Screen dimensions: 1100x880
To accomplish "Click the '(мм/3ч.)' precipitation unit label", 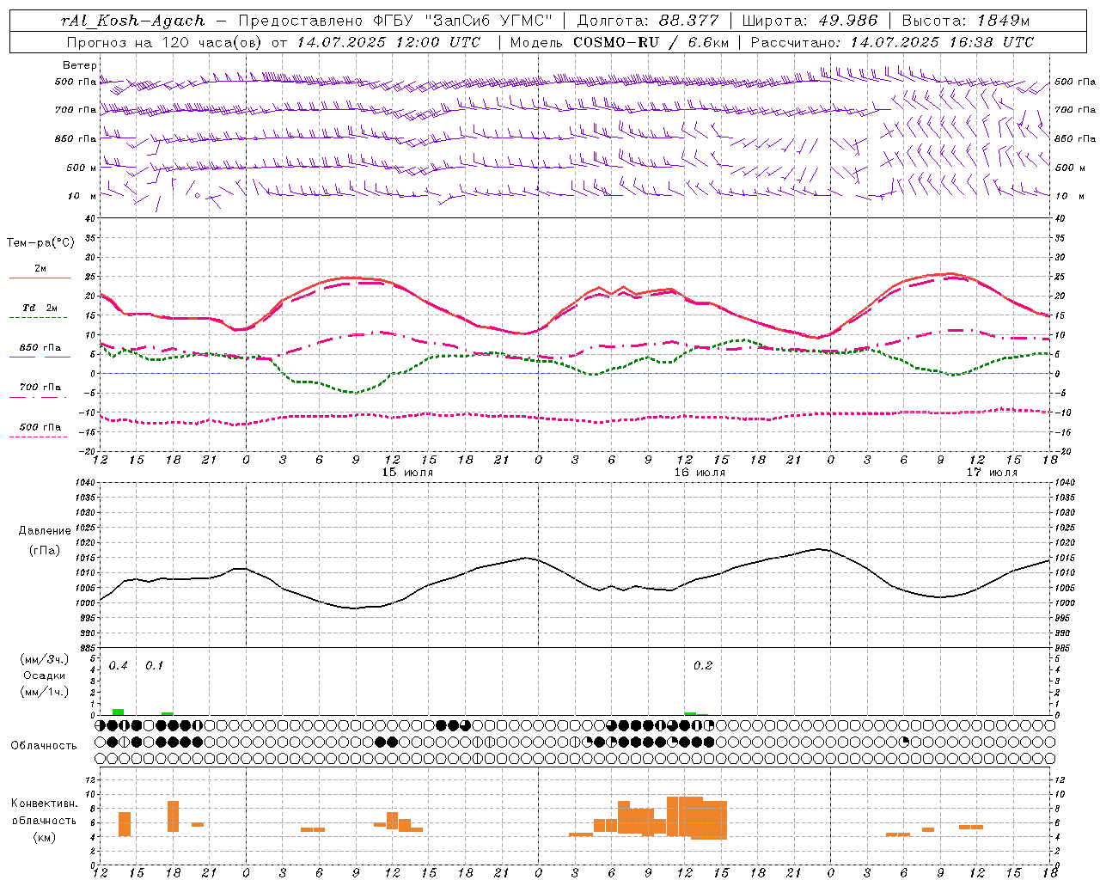I will click(45, 659).
